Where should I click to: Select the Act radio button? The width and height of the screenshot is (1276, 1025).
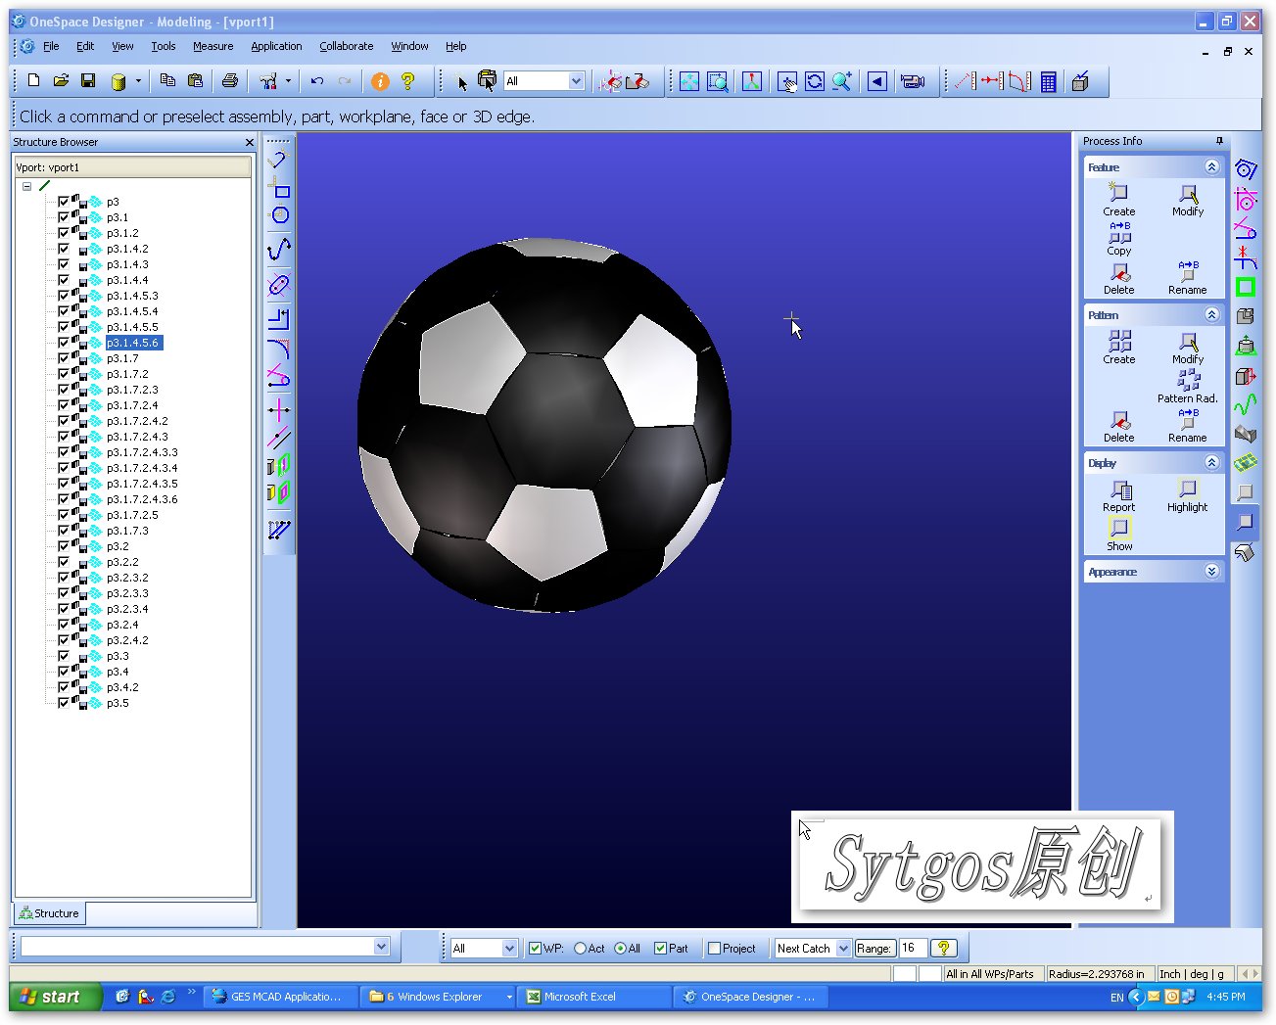[583, 948]
